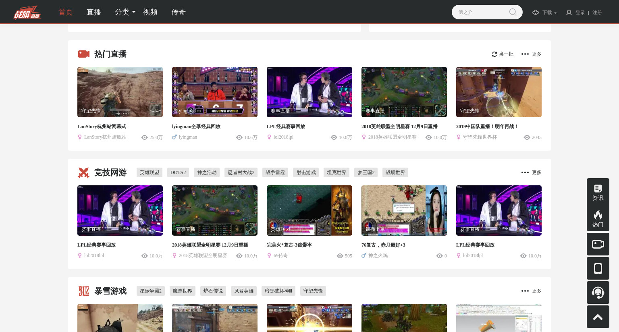Open the 完美火*复古-3倍爆率 stream thumbnail
The height and width of the screenshot is (332, 619).
309,210
